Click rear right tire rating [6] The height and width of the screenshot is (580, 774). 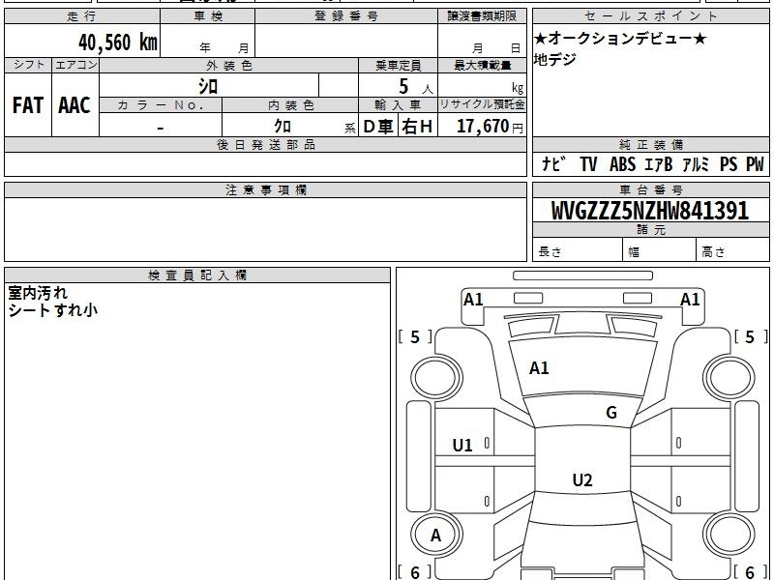[750, 572]
